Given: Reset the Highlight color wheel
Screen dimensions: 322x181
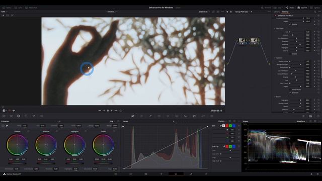Looking at the screenshot, I should click(86, 131).
